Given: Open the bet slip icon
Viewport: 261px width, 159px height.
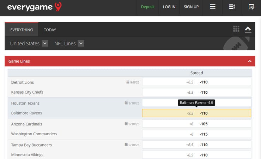Looking at the screenshot, I should (251, 7).
